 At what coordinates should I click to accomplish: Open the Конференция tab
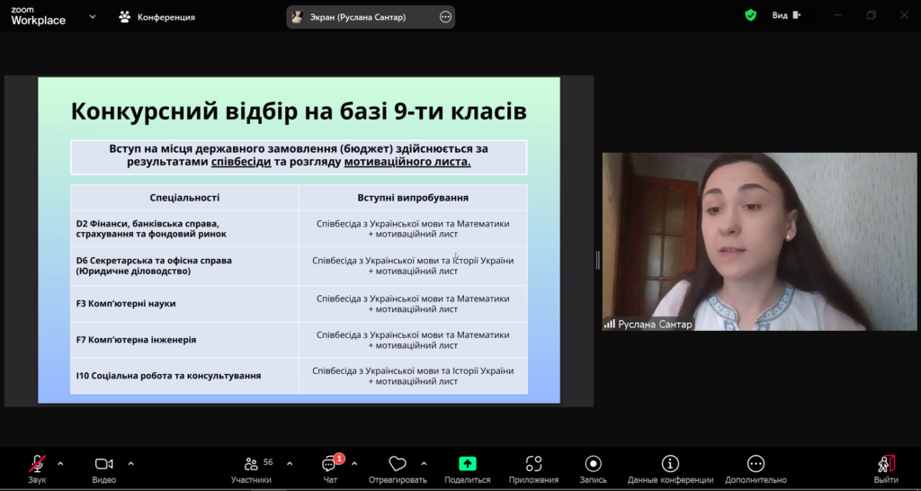pyautogui.click(x=156, y=17)
